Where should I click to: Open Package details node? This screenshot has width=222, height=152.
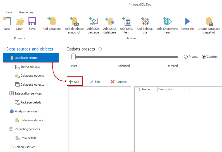28,102
